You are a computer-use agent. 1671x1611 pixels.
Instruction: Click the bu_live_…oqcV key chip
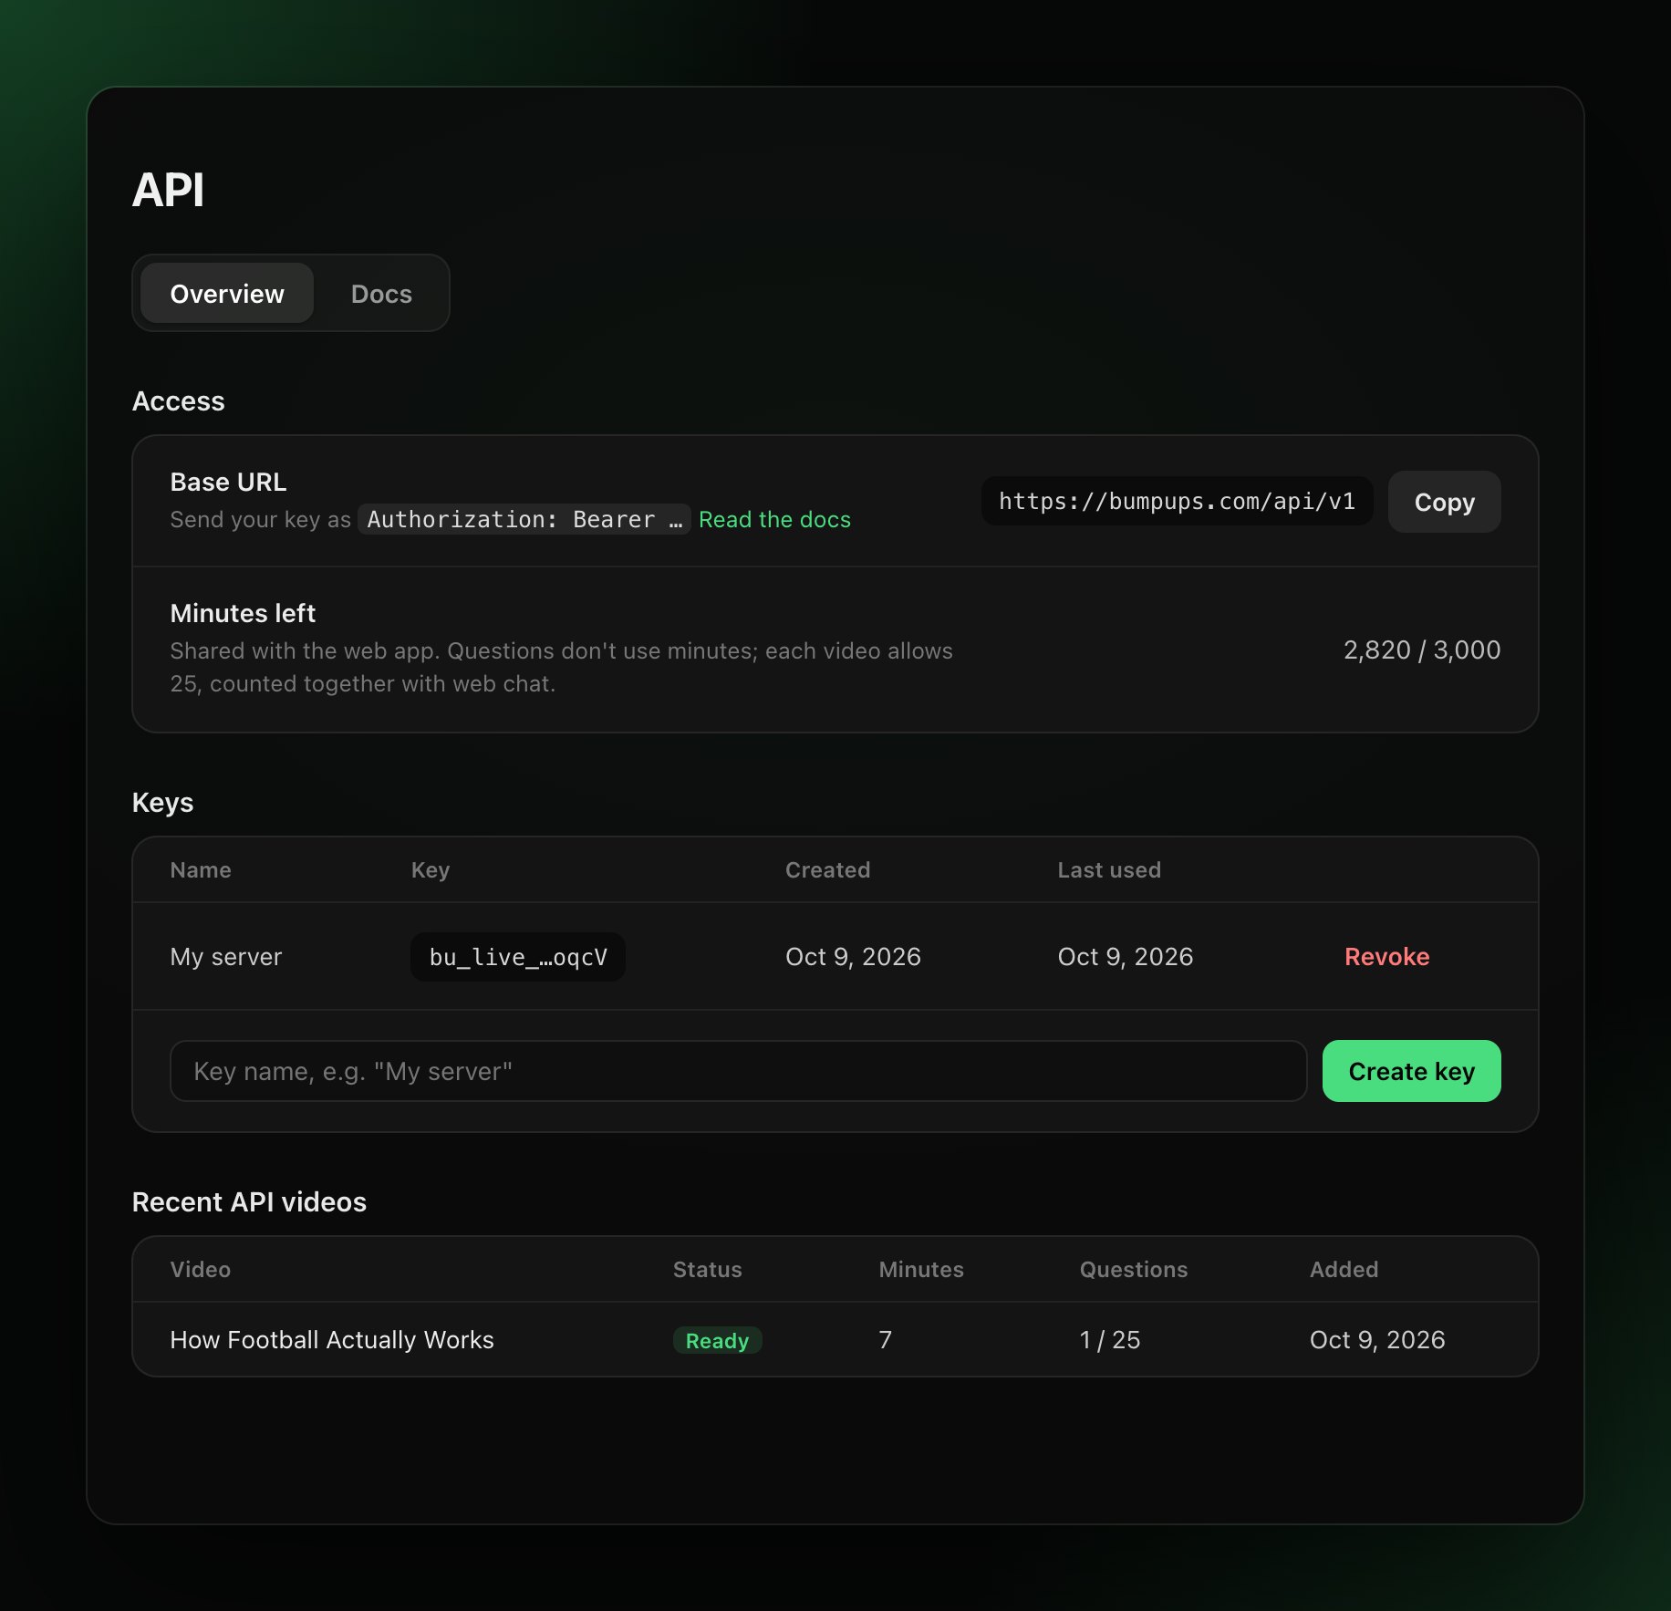[x=518, y=957]
